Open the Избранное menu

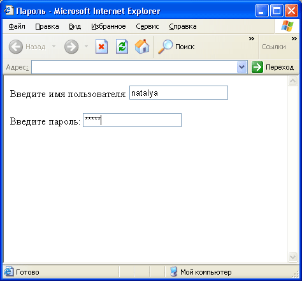(x=108, y=26)
